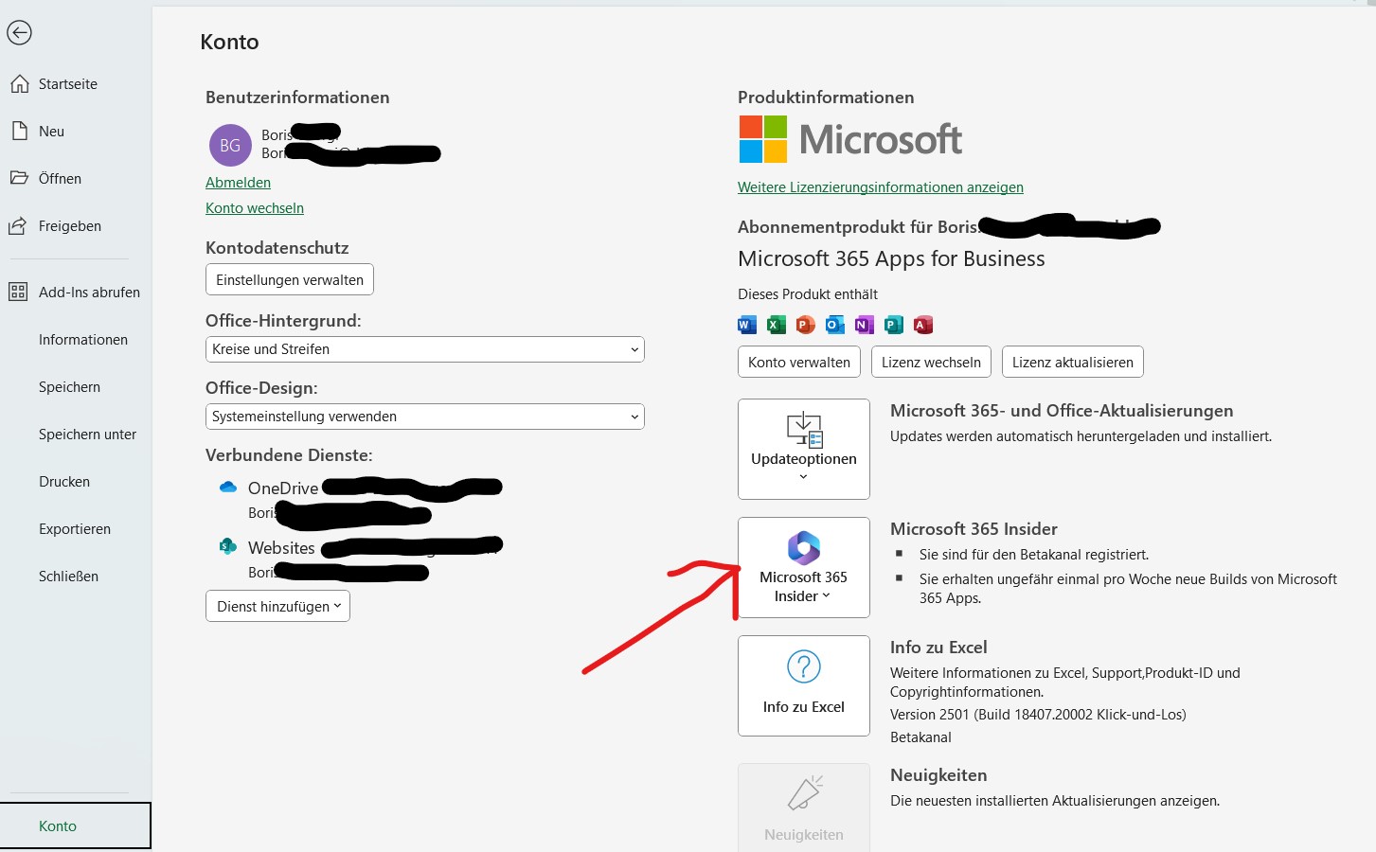Screen dimensions: 1376x852
Task: Click the "Sie sind für den Betakanal registriert." text
Action: point(1034,555)
